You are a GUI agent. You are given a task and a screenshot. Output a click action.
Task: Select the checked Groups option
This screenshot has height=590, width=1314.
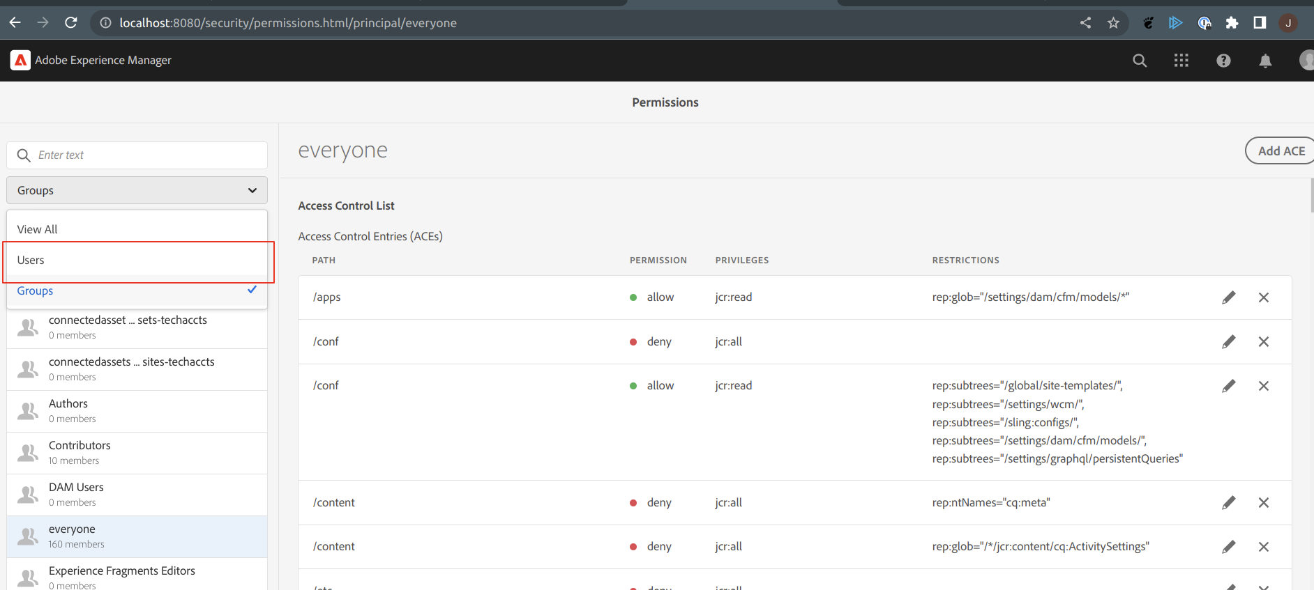(137, 290)
